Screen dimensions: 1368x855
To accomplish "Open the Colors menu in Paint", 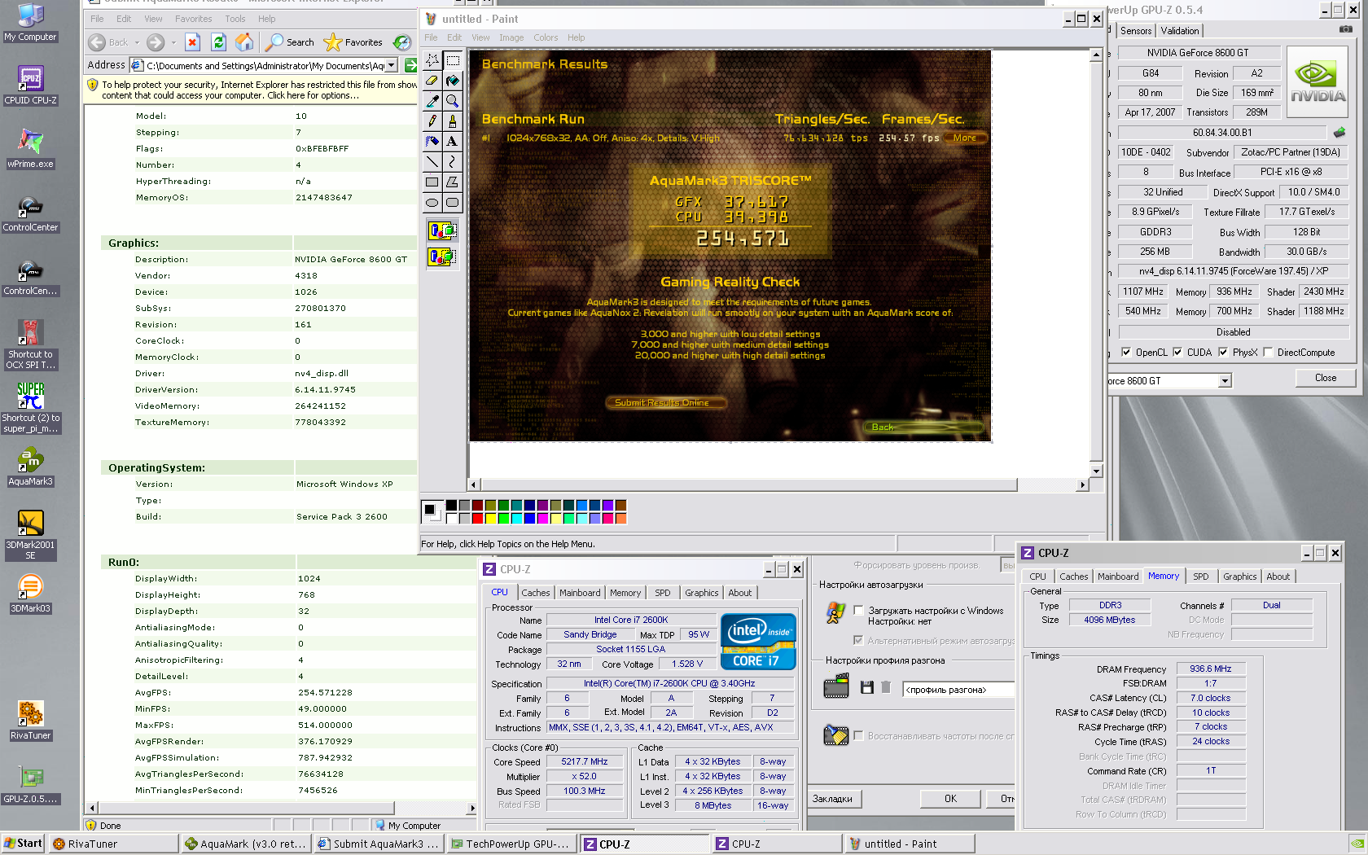I will [x=546, y=37].
